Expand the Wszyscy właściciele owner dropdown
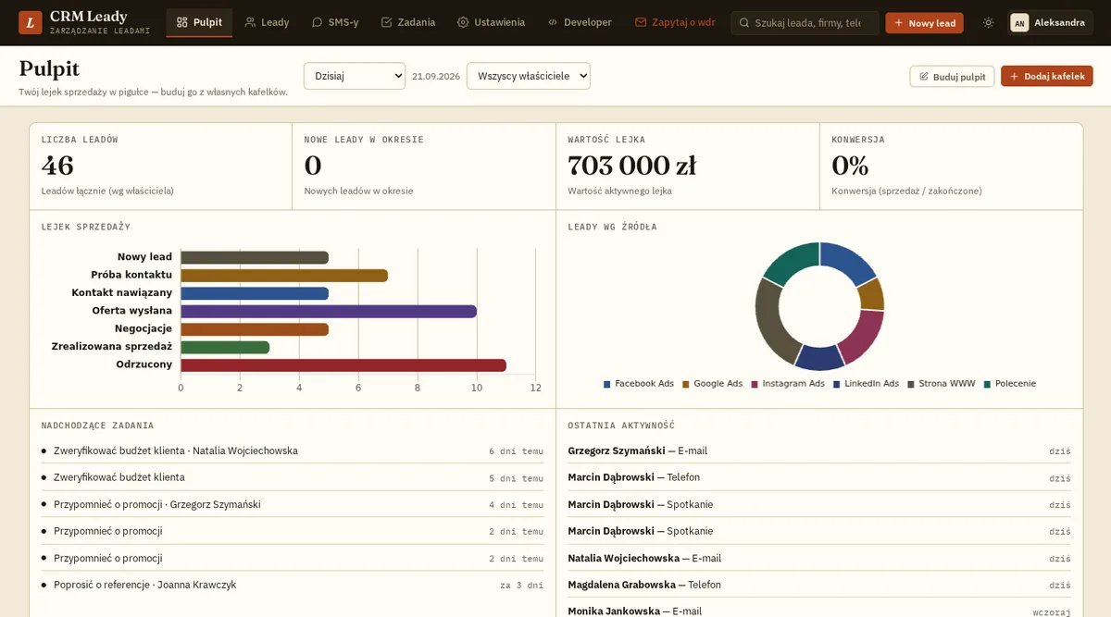The image size is (1111, 617). (x=529, y=76)
